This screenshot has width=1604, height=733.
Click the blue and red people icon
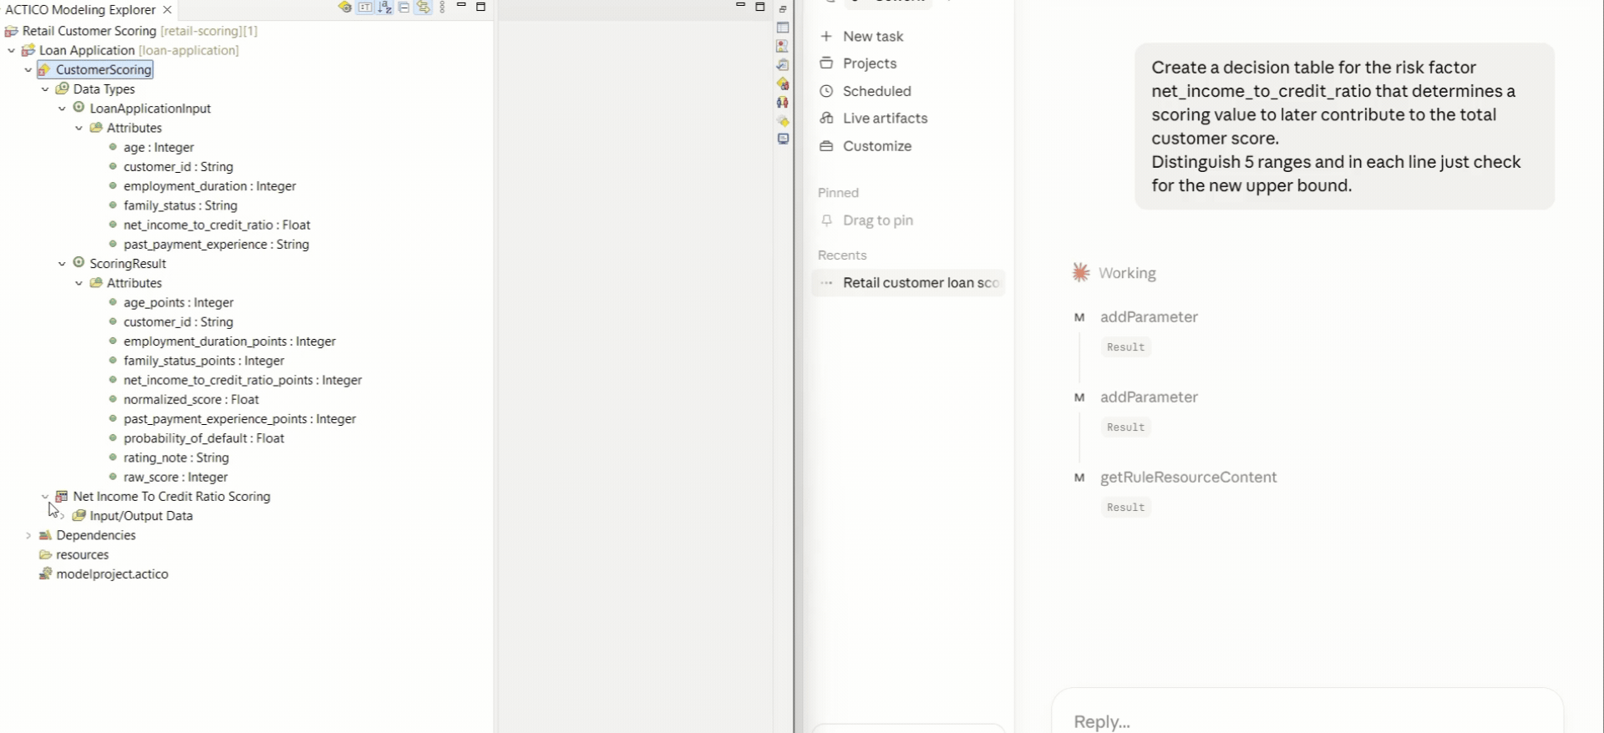coord(783,102)
